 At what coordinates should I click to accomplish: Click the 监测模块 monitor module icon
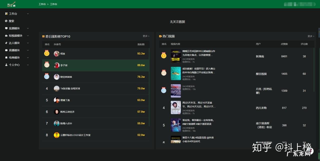point(6,28)
